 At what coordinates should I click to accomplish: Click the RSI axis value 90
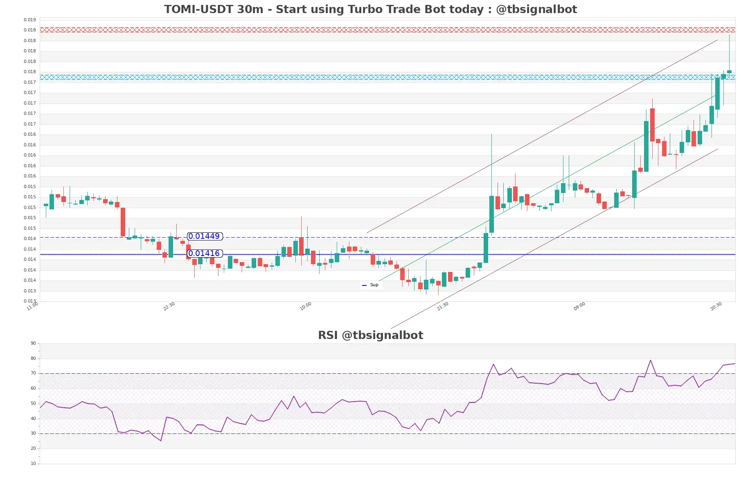pyautogui.click(x=33, y=344)
